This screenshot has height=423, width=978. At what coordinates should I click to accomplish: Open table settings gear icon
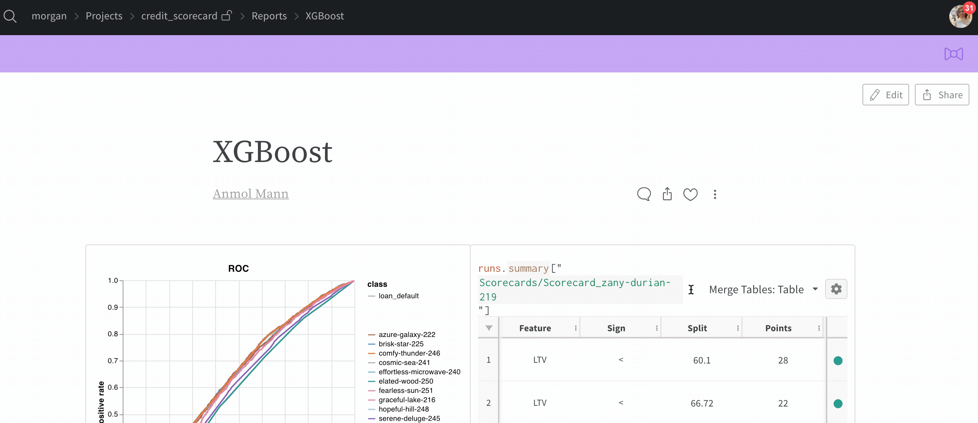(x=836, y=289)
